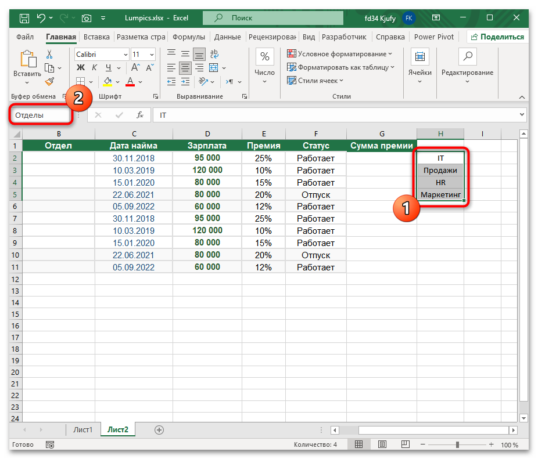Click the Merge and Center icon

click(x=213, y=68)
